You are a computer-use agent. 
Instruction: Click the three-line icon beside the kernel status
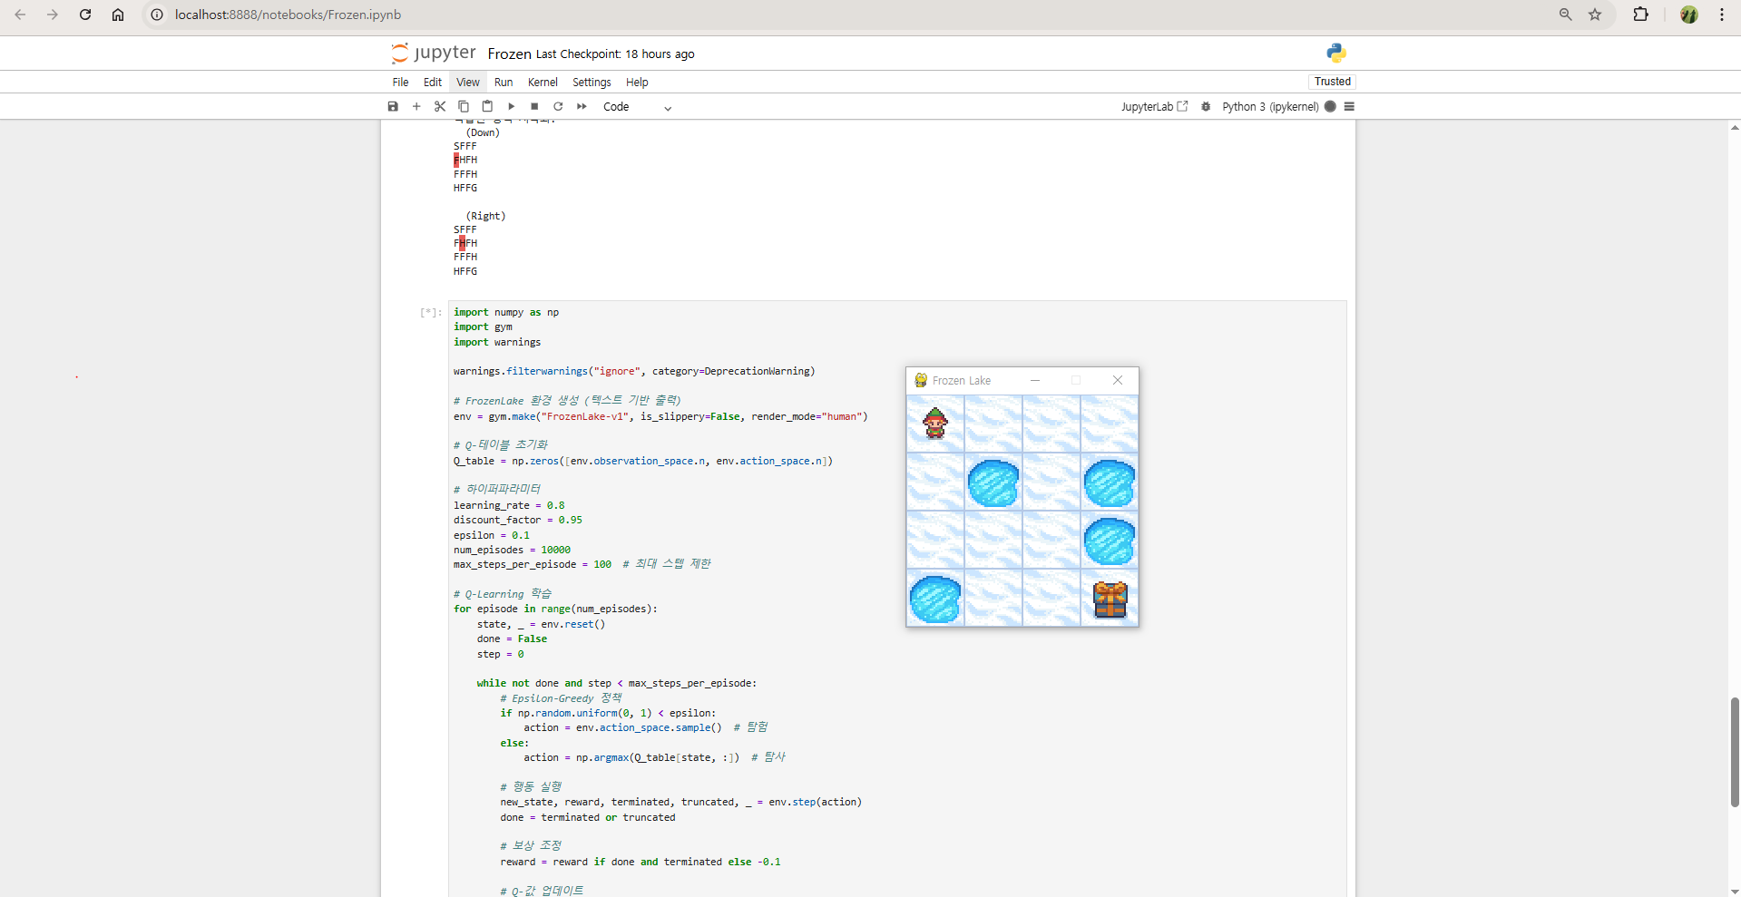1349,106
